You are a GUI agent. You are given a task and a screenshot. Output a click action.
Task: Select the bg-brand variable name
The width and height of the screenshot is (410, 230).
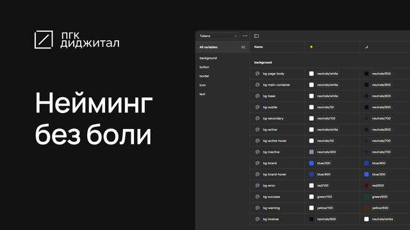pos(270,164)
